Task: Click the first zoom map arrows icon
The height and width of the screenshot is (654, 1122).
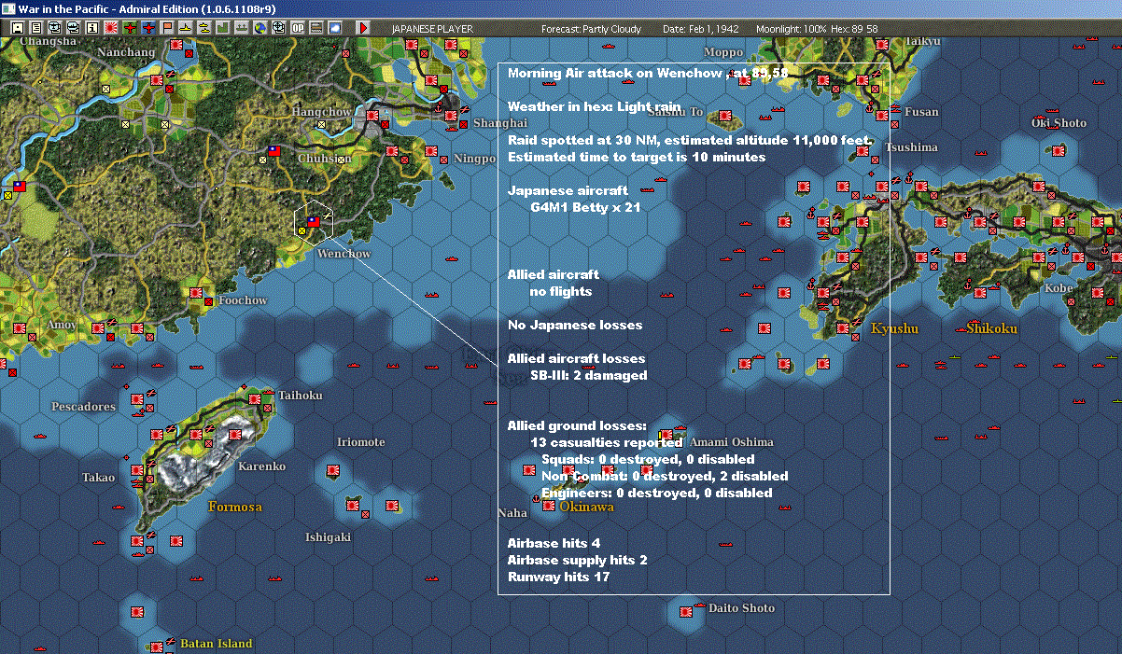Action: [54, 28]
